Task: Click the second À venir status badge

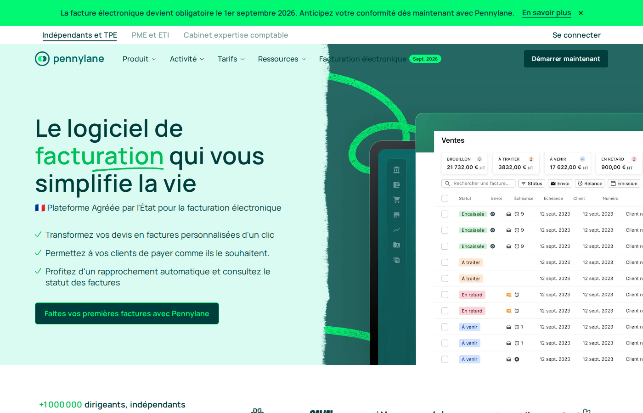Action: click(x=469, y=343)
